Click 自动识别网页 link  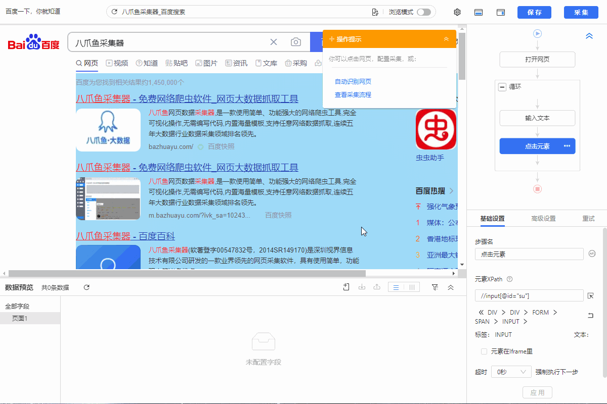click(353, 81)
